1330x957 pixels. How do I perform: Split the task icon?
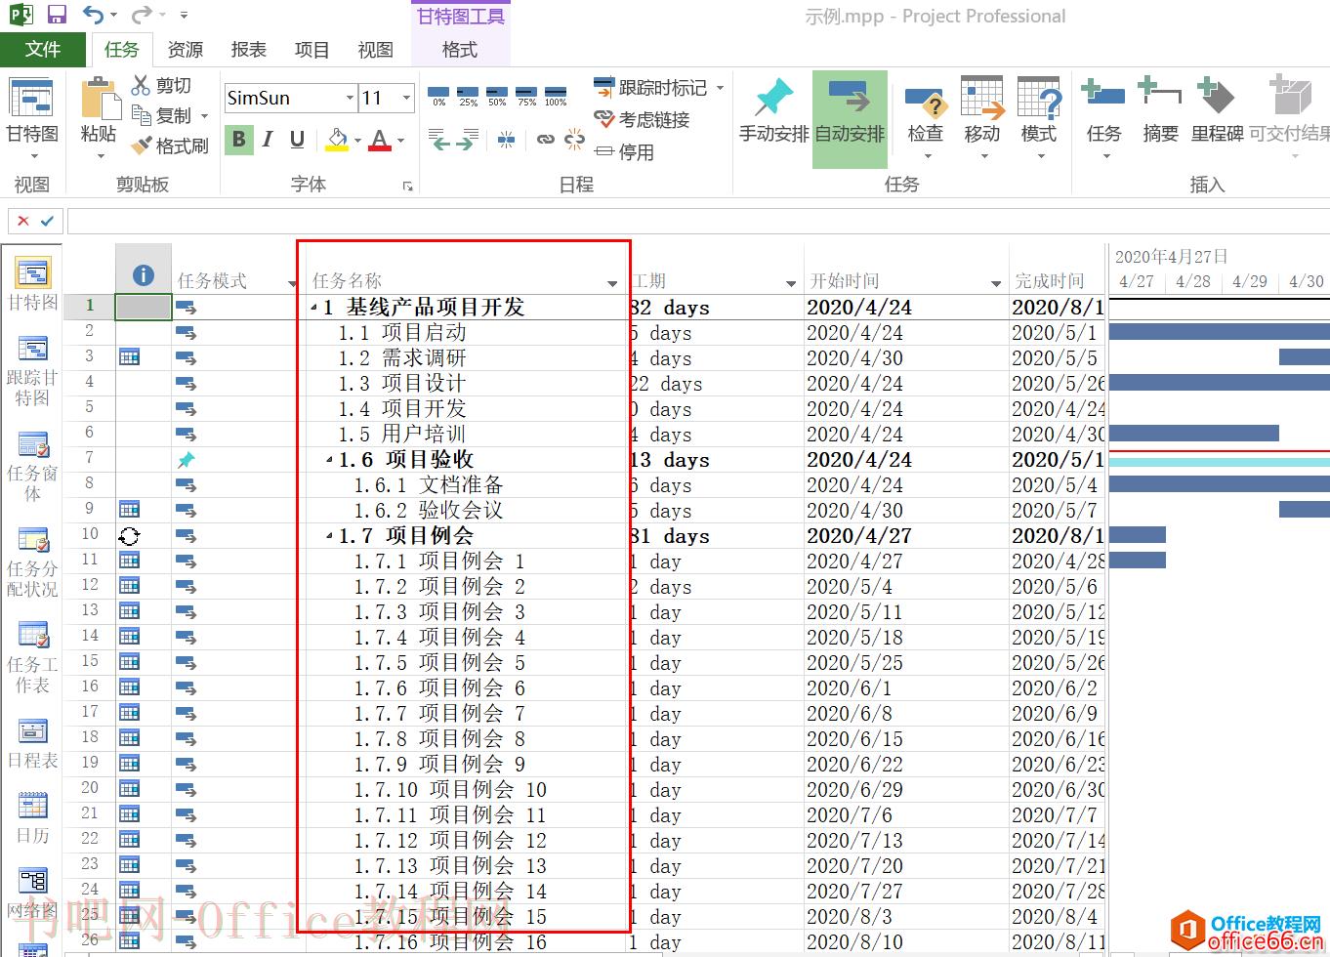coord(506,140)
